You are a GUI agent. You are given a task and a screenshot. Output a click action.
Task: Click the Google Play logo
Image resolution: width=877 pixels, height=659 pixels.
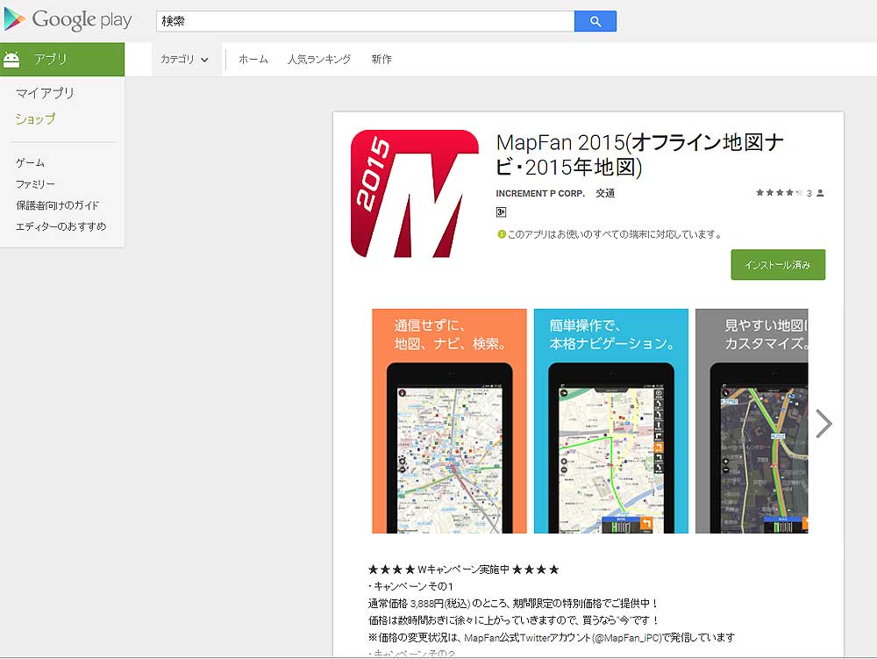(68, 20)
